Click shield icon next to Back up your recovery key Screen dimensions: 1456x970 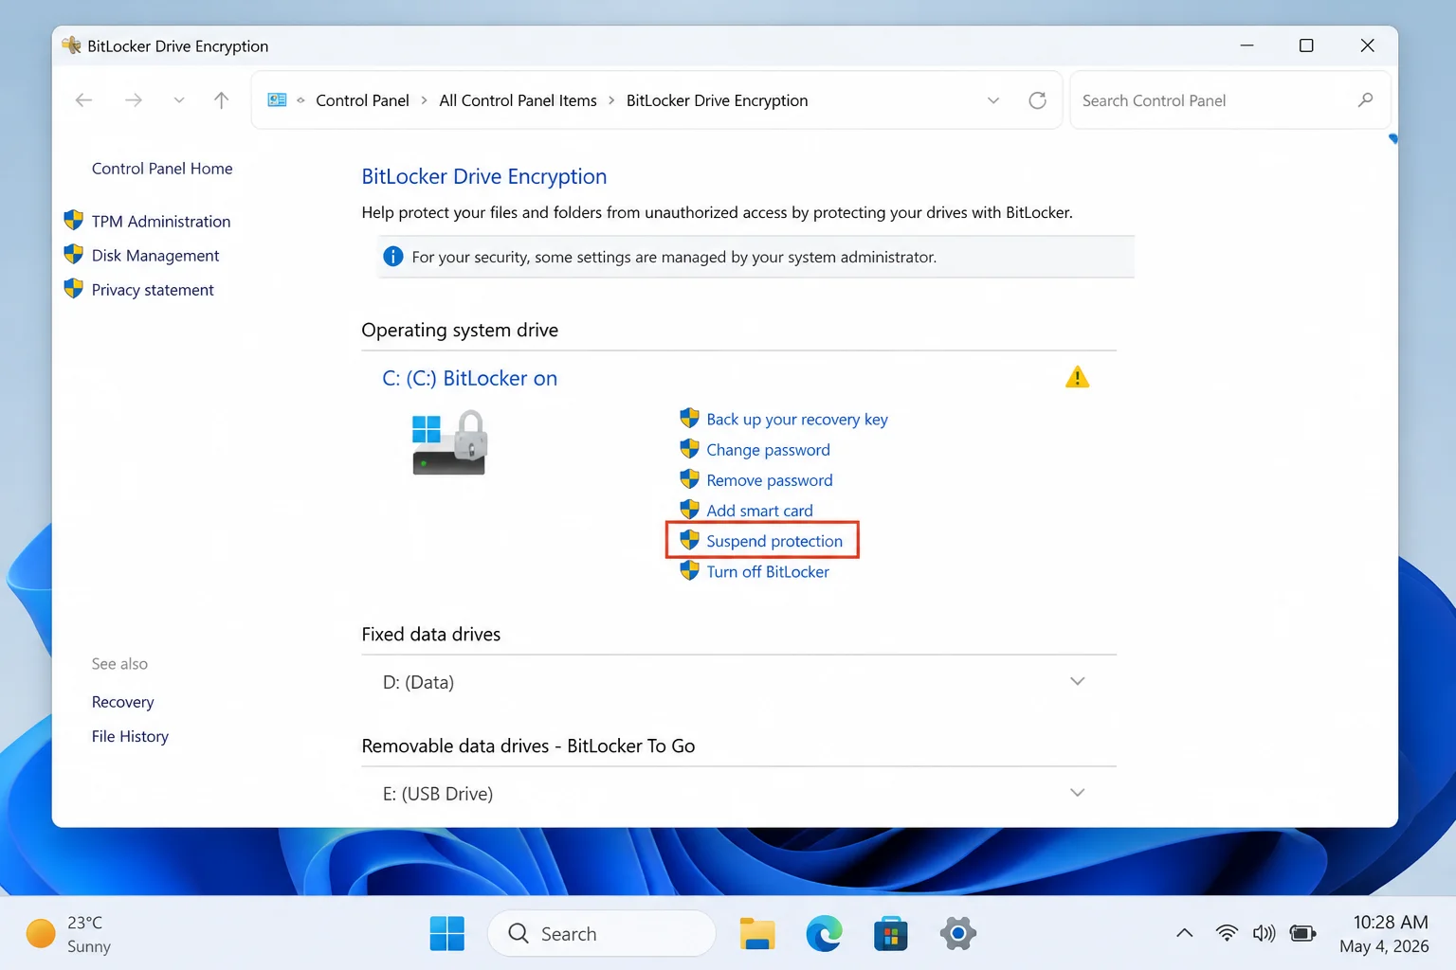click(x=689, y=419)
